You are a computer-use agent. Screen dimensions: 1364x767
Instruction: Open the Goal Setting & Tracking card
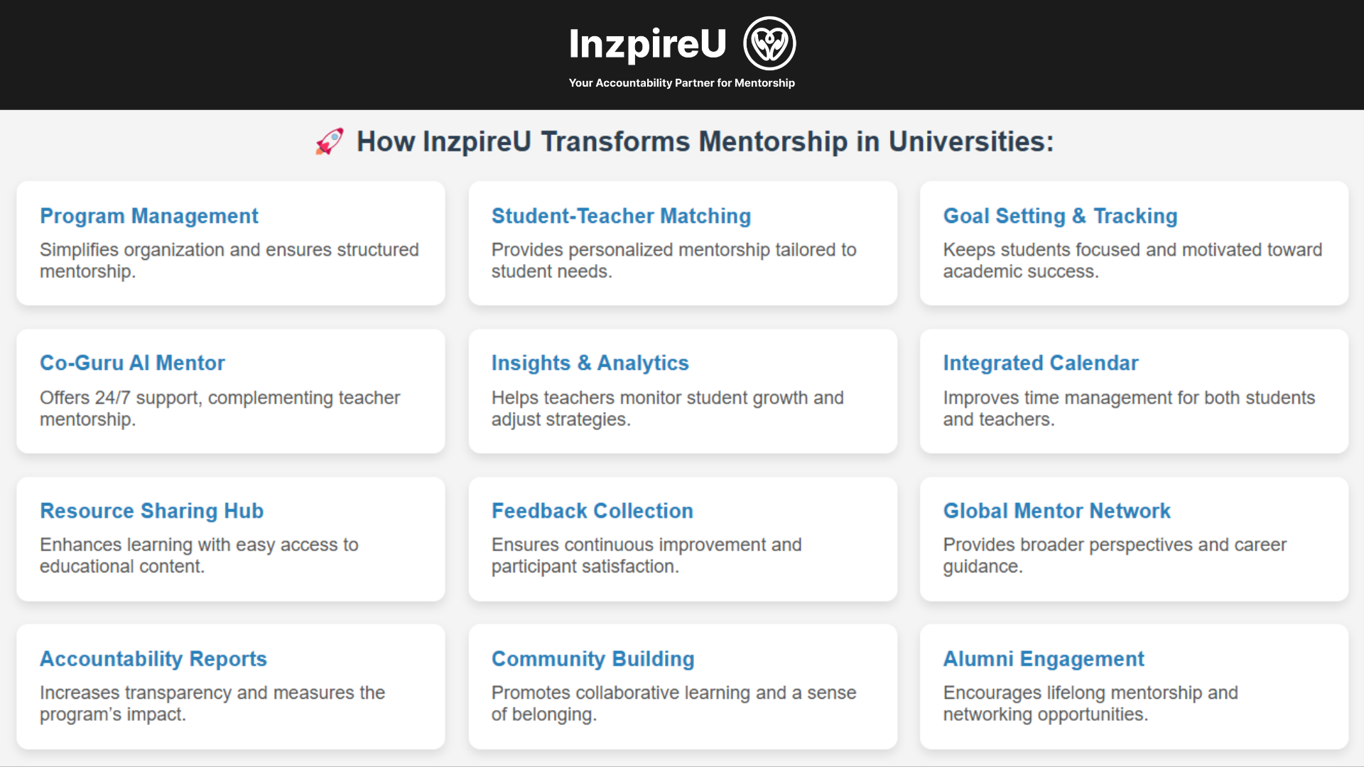point(1134,243)
